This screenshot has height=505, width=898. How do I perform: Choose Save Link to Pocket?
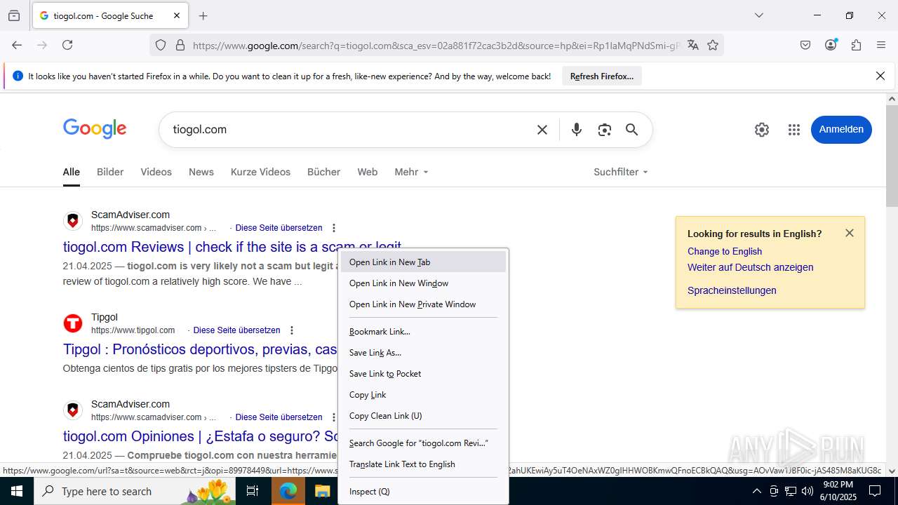tap(423, 374)
